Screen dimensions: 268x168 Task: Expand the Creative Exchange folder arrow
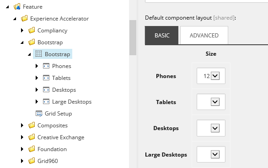pyautogui.click(x=22, y=137)
